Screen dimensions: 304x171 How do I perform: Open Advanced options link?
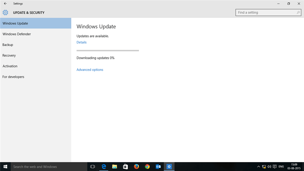pos(90,70)
